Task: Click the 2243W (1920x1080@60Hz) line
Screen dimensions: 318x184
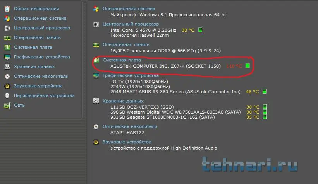Action: [x=140, y=87]
